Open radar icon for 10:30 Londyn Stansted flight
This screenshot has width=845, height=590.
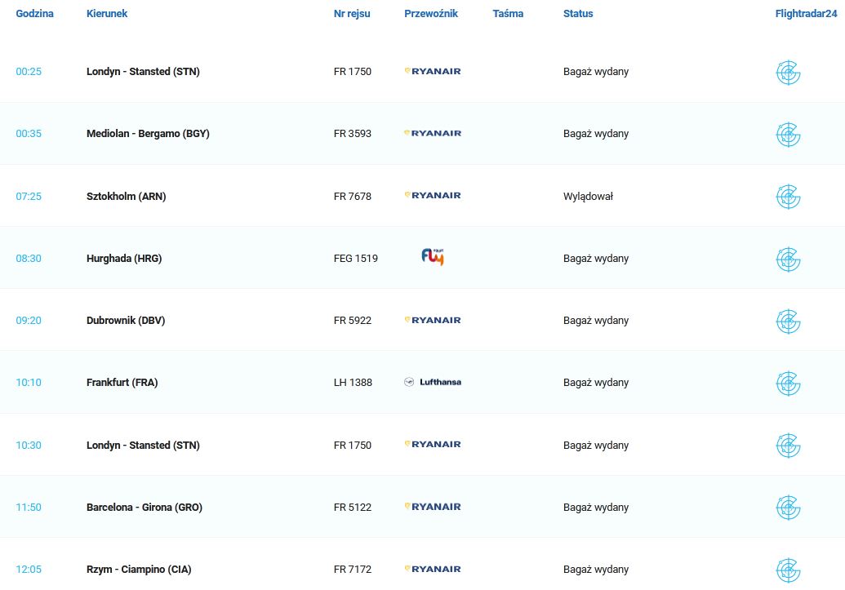tap(788, 446)
